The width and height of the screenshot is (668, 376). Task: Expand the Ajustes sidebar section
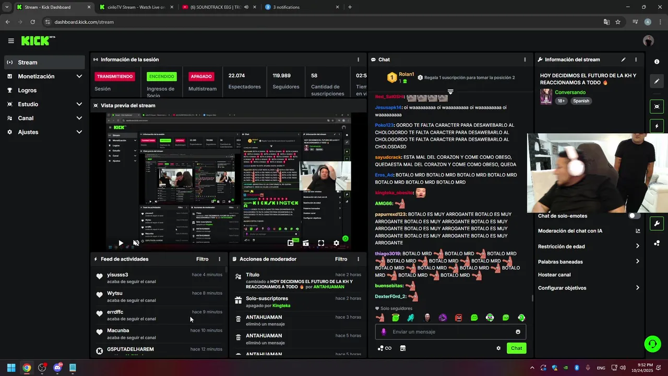[79, 132]
